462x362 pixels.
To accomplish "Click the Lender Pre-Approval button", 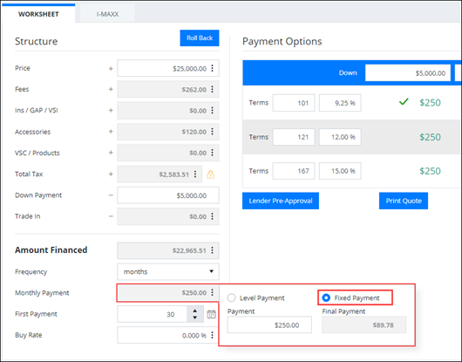I will 281,201.
